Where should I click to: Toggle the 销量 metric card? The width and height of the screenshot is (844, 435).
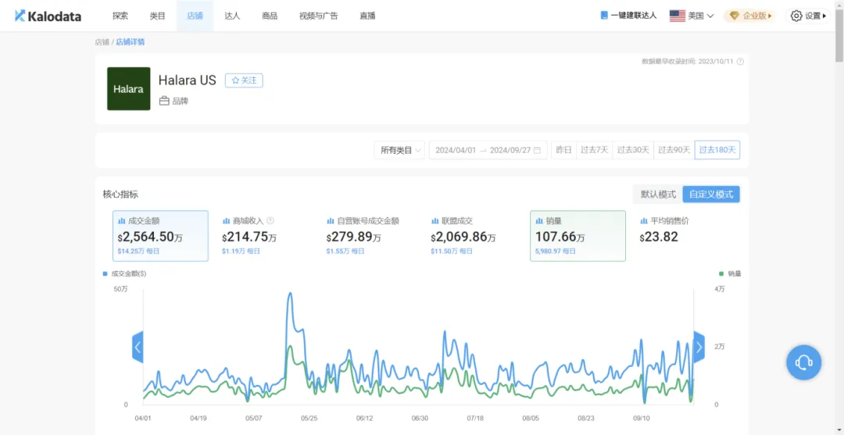click(x=577, y=235)
